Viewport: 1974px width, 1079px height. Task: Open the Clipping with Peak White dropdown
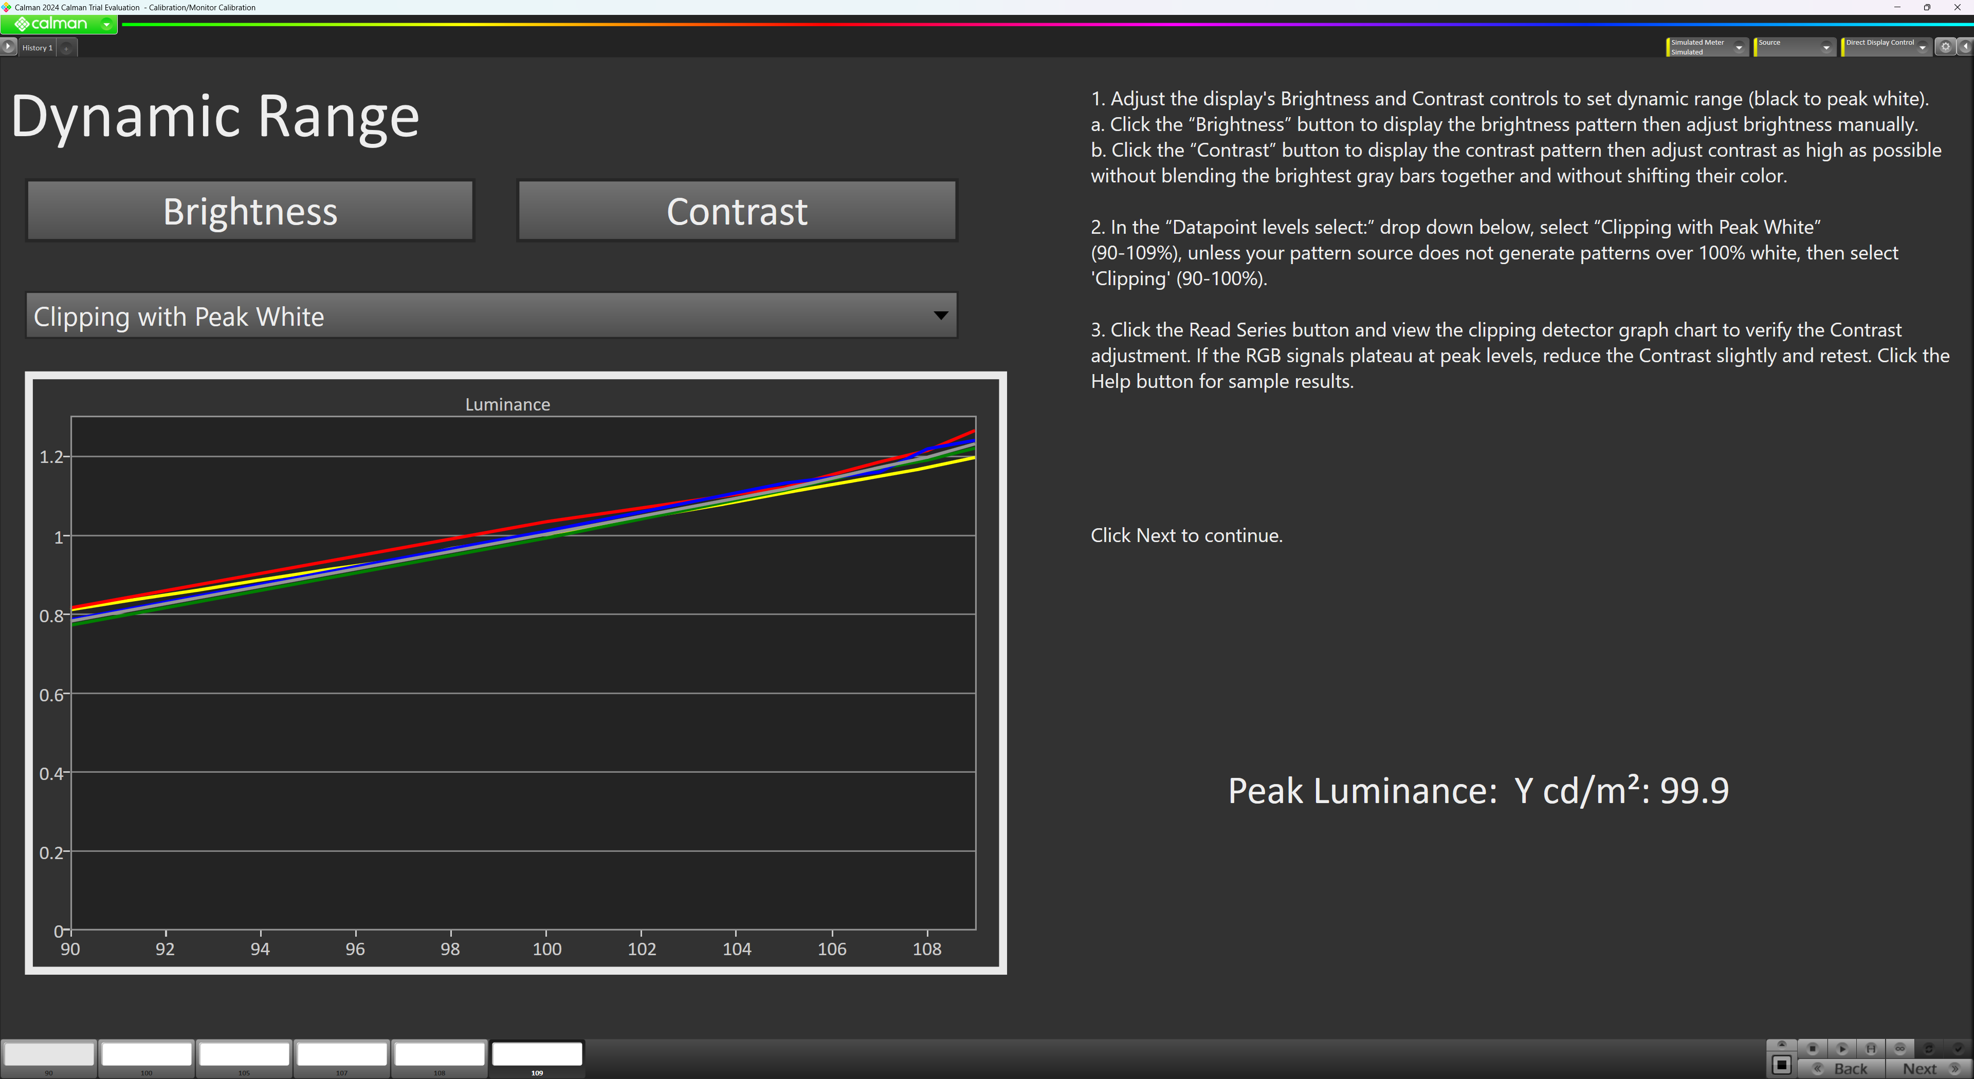click(491, 315)
